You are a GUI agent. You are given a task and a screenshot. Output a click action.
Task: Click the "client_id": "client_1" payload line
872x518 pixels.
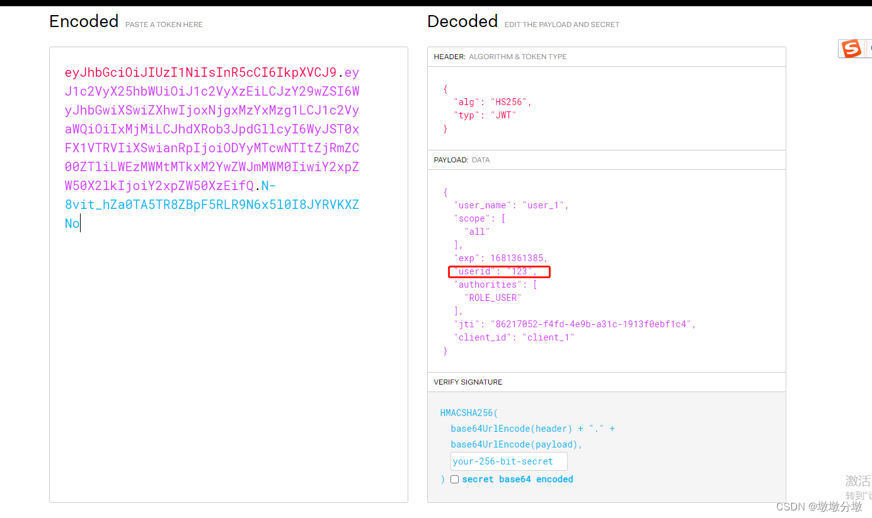(513, 337)
